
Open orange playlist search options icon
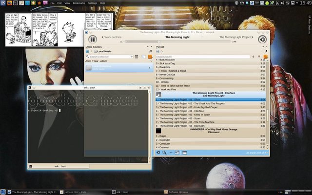click(266, 57)
